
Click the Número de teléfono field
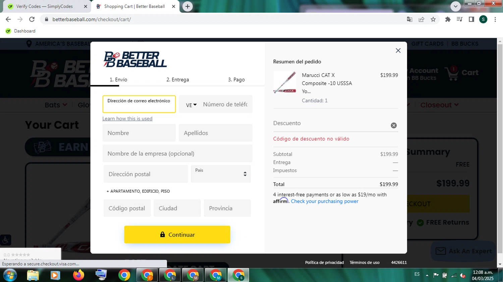pos(225,104)
